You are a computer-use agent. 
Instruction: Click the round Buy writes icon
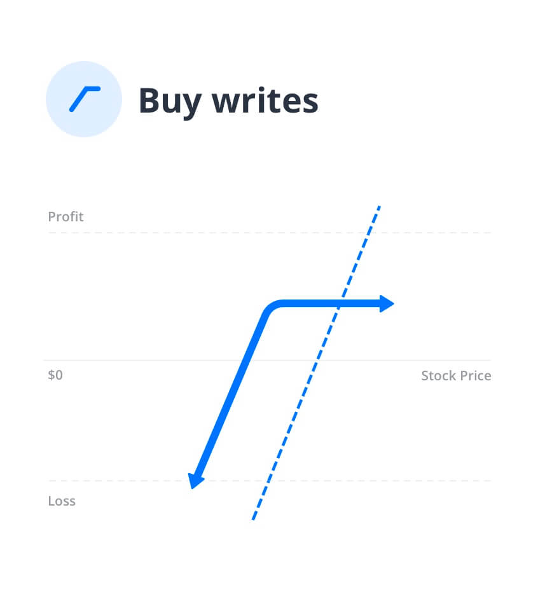(84, 99)
